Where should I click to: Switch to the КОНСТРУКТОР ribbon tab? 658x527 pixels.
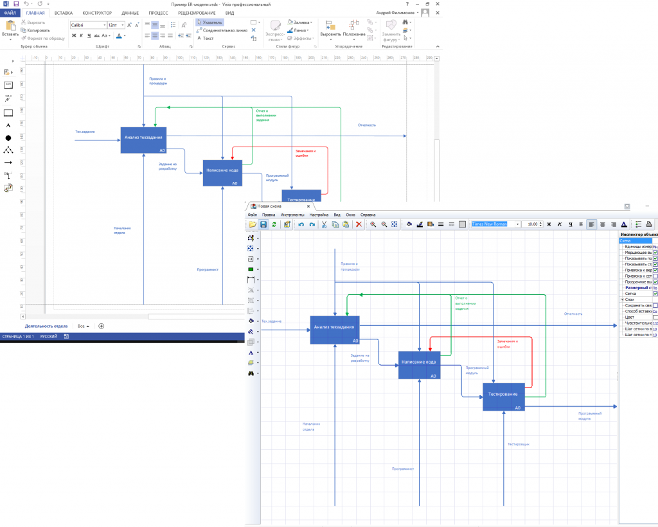[x=97, y=13]
